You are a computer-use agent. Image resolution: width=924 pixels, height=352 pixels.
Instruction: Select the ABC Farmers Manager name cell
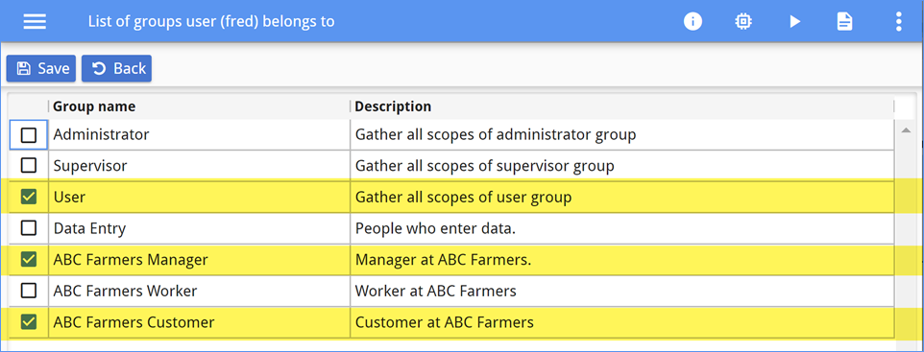pyautogui.click(x=199, y=260)
